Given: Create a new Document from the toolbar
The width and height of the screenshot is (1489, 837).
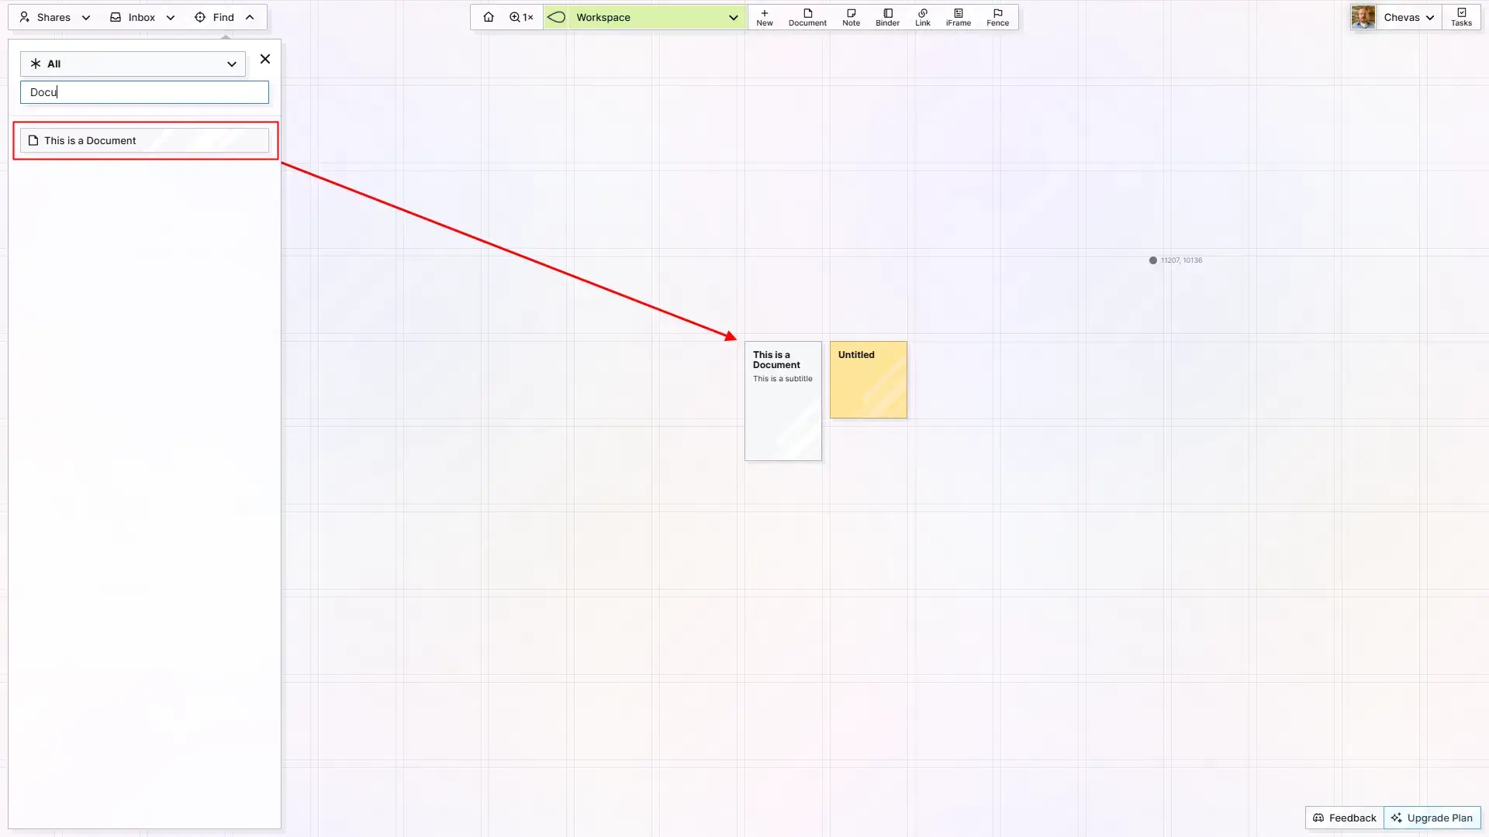Looking at the screenshot, I should pos(807,17).
